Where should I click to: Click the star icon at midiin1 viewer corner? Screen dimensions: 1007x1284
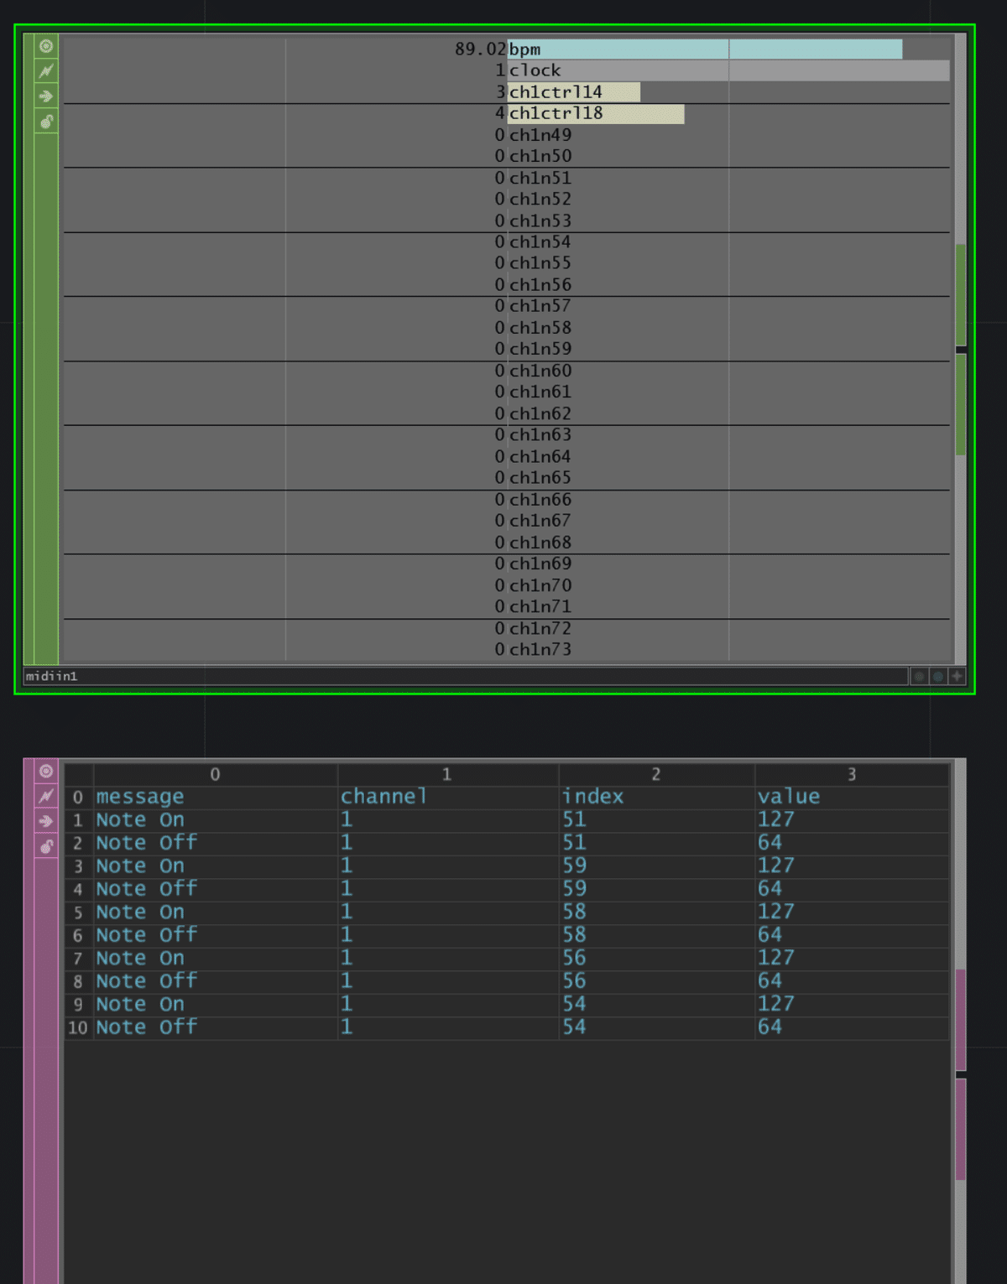tap(957, 675)
